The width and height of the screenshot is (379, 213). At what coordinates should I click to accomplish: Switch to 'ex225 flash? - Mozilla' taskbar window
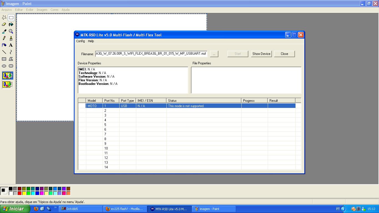click(125, 209)
